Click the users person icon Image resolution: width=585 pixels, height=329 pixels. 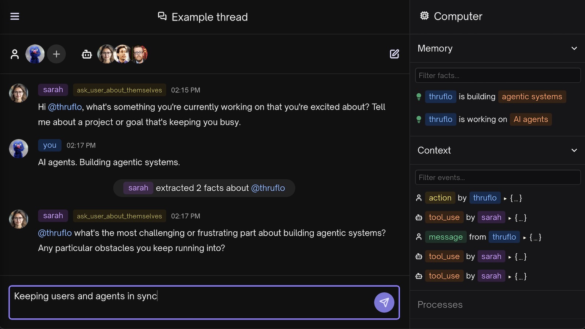tap(15, 54)
